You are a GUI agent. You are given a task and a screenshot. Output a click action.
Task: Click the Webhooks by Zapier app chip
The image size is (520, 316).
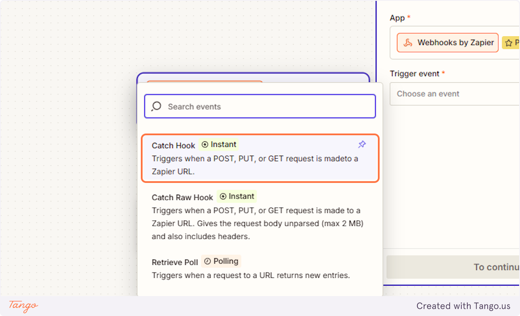point(448,42)
